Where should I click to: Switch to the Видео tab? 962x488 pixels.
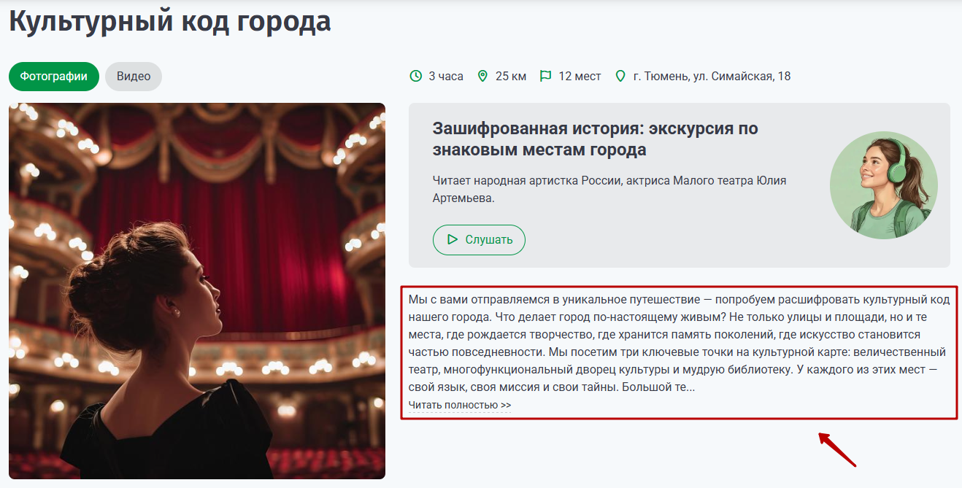click(134, 77)
